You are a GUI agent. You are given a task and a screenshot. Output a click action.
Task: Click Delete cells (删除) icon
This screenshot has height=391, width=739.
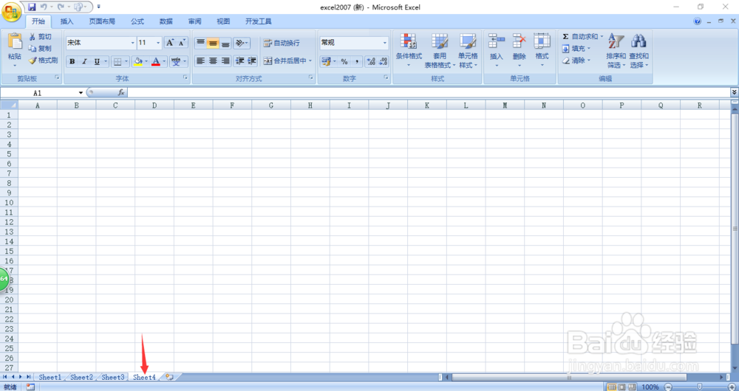(x=520, y=41)
